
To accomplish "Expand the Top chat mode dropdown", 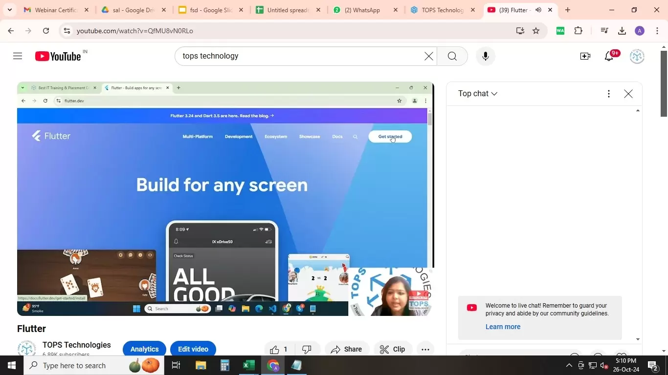I will pyautogui.click(x=477, y=94).
